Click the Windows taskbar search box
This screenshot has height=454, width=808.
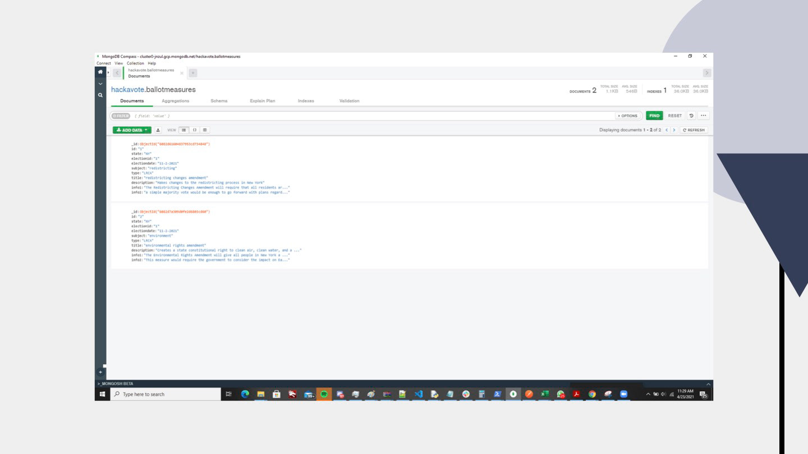pos(166,395)
